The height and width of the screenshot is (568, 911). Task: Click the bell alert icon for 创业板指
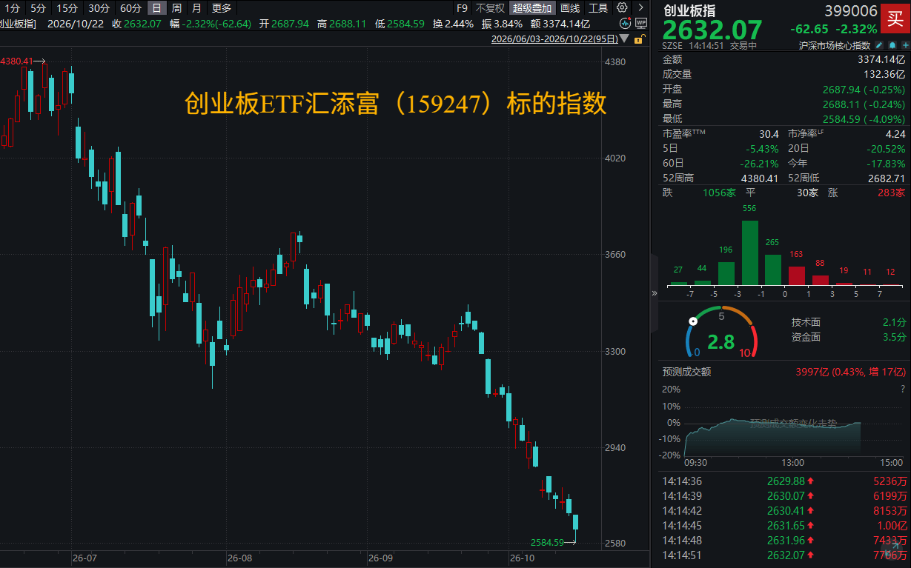tap(892, 45)
